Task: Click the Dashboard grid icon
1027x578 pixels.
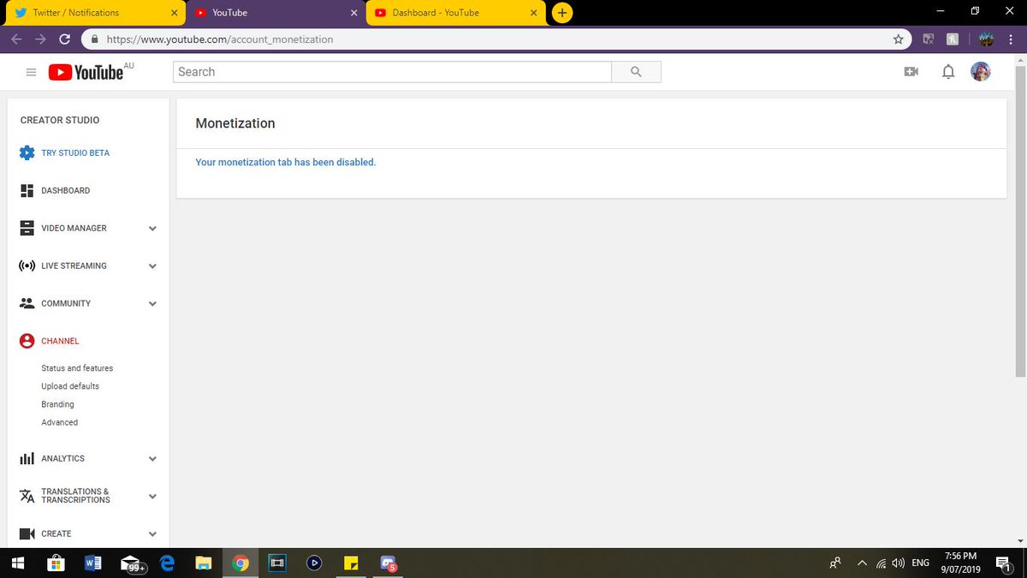Action: [x=27, y=191]
